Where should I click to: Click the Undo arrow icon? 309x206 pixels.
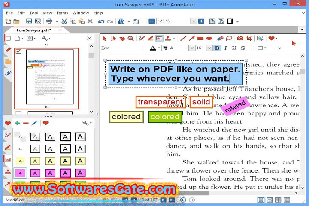coord(101,21)
